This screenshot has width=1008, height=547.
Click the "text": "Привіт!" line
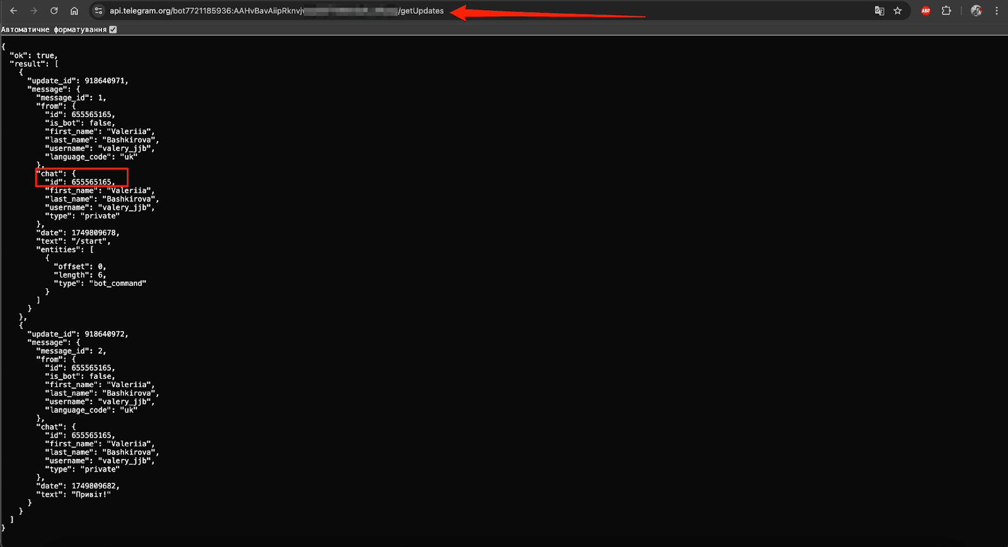point(73,495)
